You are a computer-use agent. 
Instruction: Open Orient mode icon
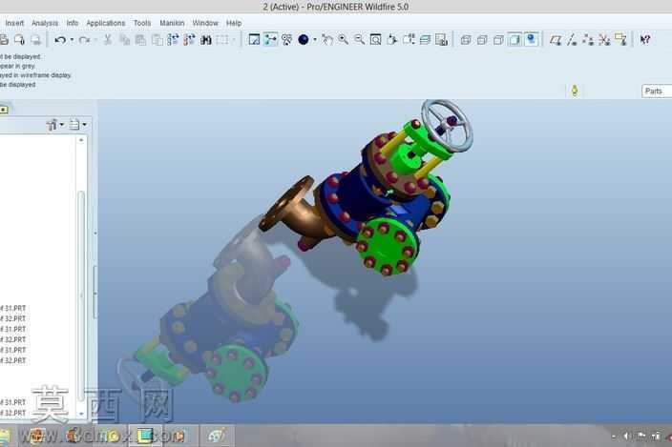pyautogui.click(x=286, y=40)
